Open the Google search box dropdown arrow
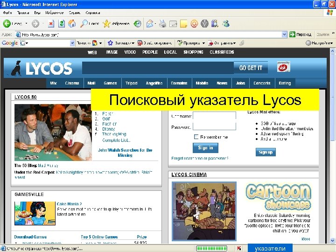 [72, 43]
